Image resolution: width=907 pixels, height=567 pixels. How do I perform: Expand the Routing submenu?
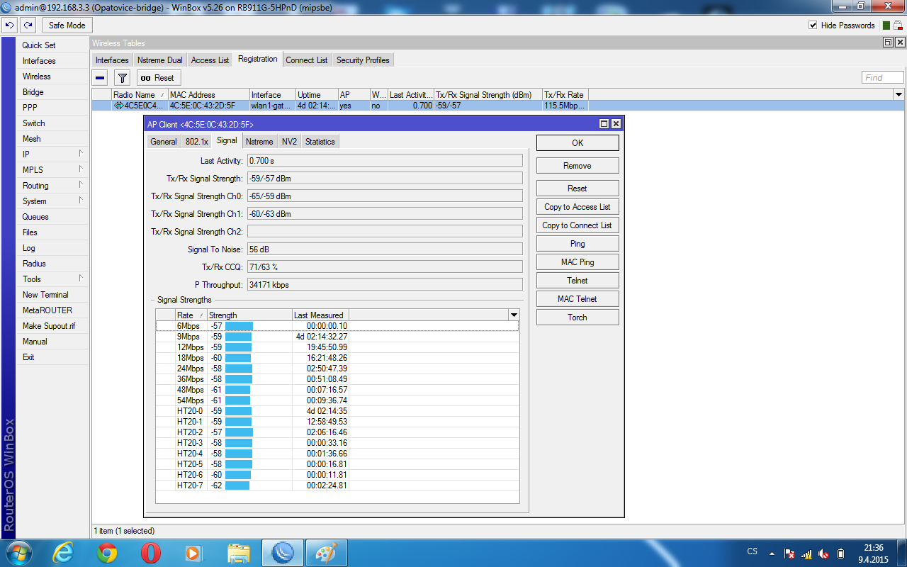coord(52,186)
